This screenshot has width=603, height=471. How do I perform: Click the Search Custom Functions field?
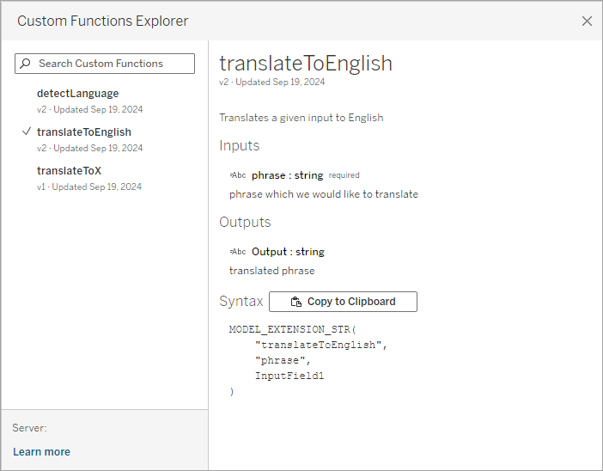coord(105,64)
